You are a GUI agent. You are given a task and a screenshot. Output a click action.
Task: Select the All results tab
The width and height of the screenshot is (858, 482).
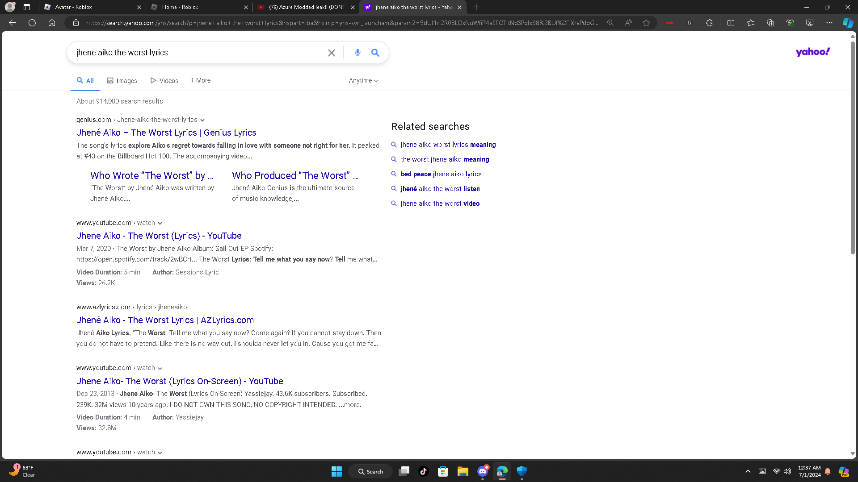coord(85,81)
